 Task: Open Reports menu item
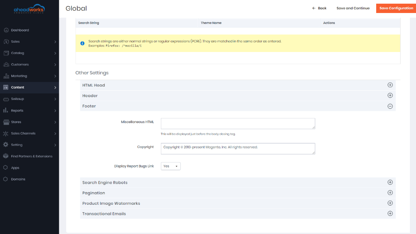29,110
